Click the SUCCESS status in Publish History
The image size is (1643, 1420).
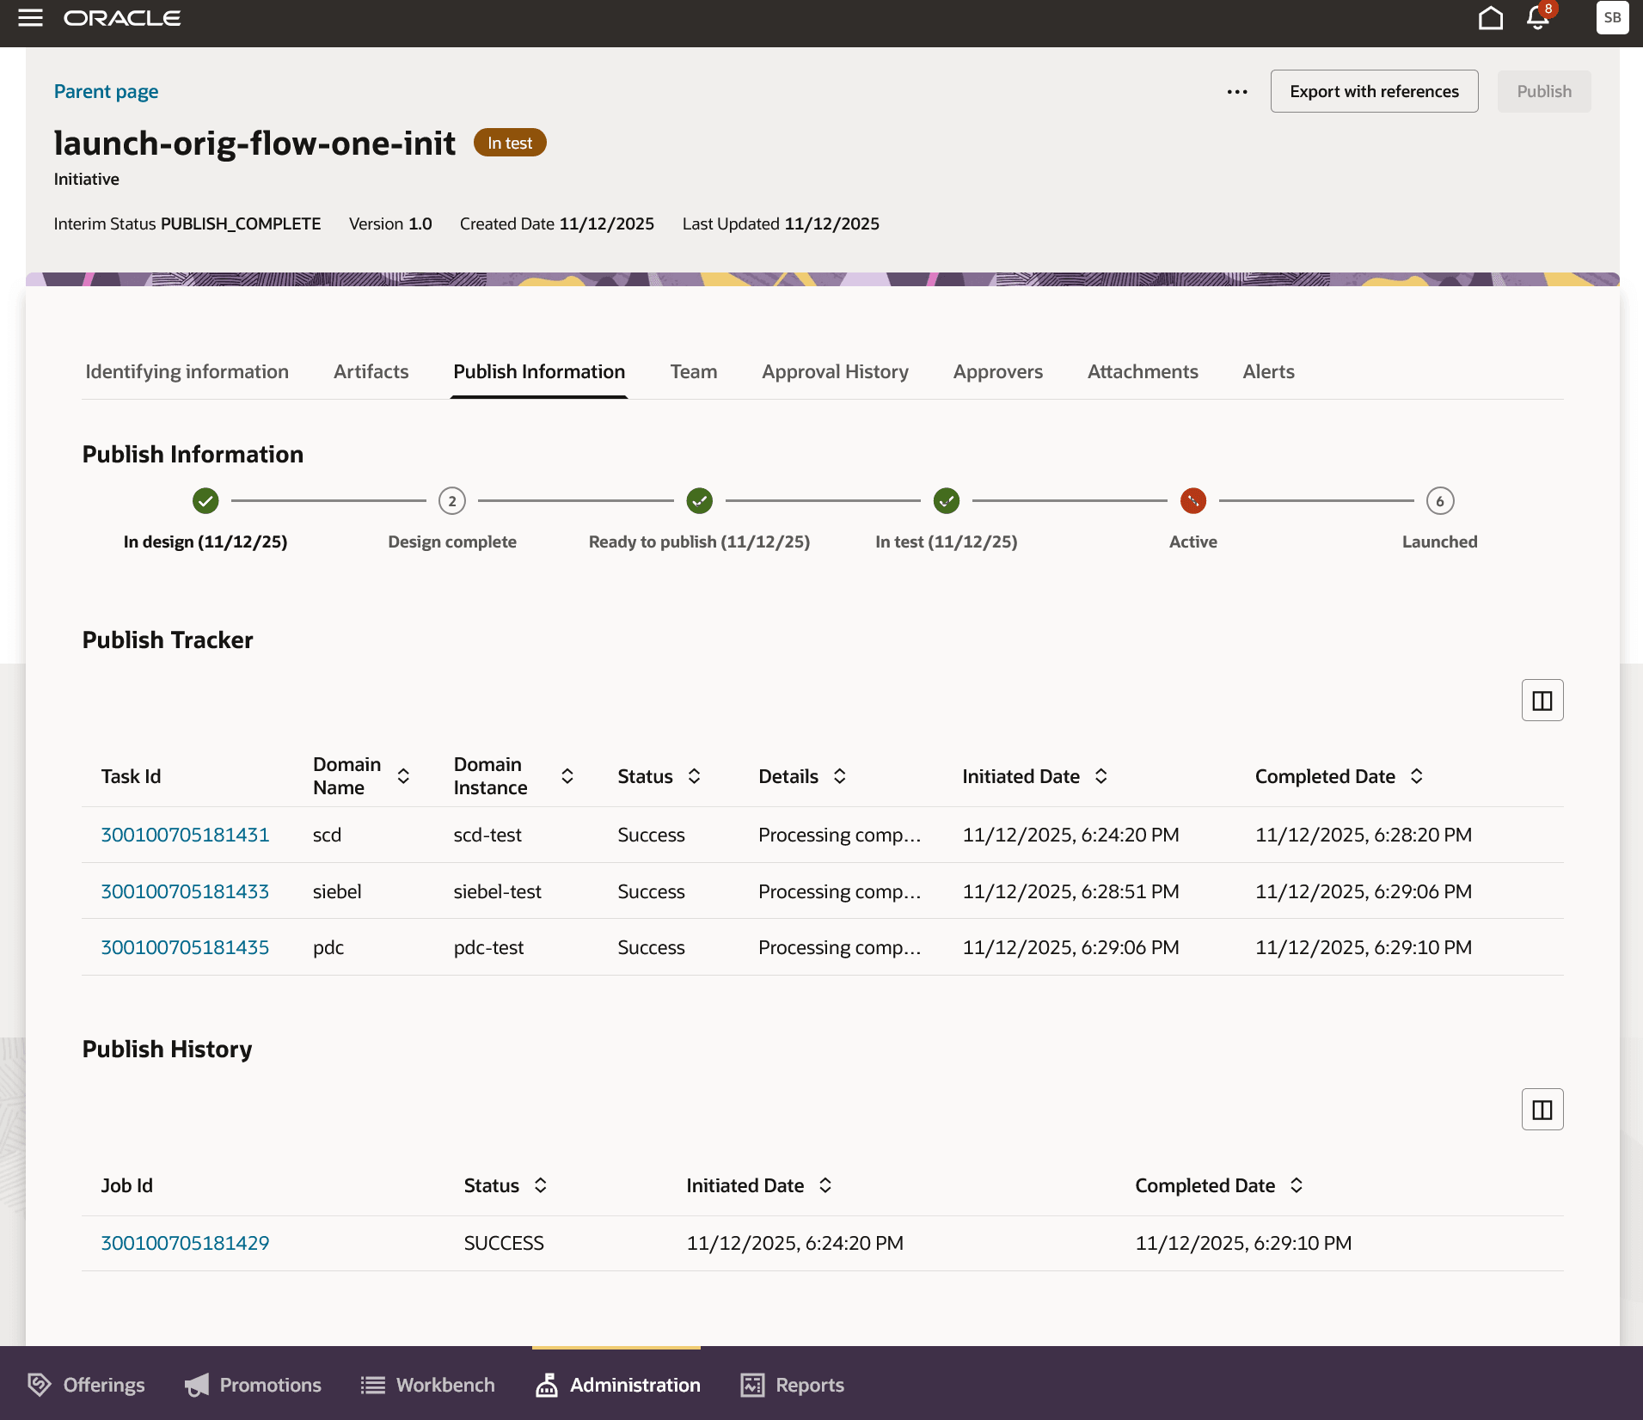point(504,1243)
